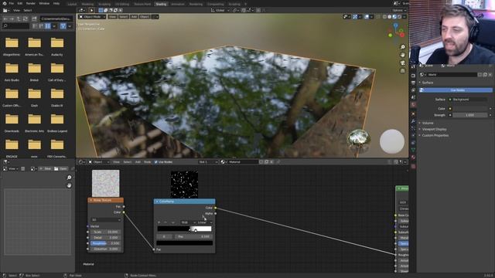Click the viewport pan hand icon

[402, 55]
